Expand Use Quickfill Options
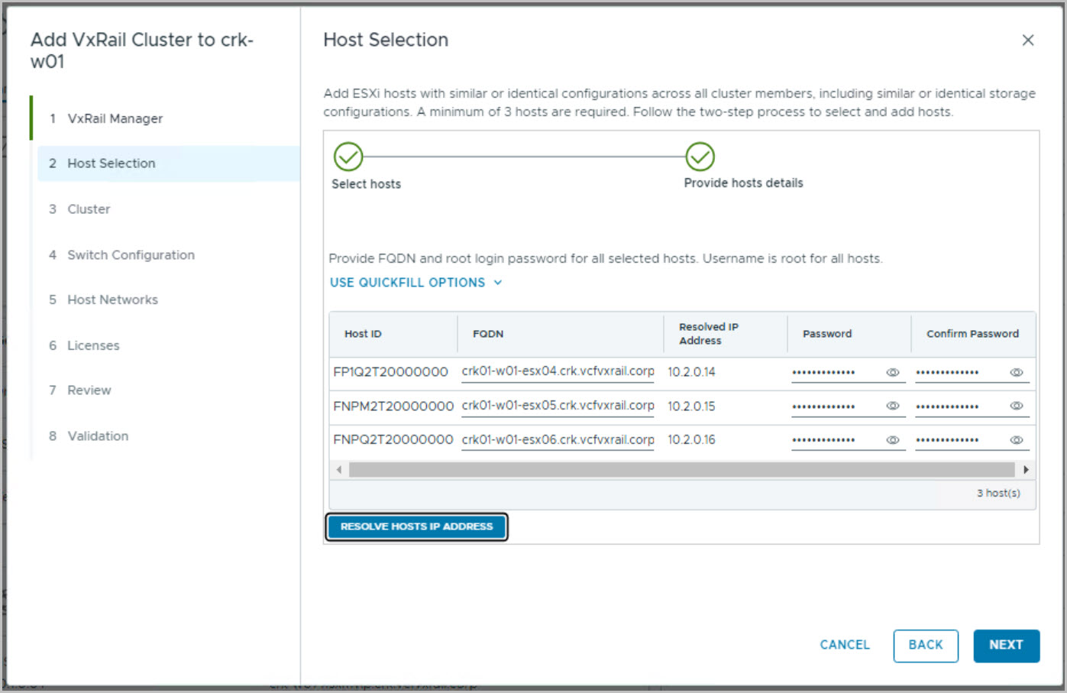 pos(415,283)
